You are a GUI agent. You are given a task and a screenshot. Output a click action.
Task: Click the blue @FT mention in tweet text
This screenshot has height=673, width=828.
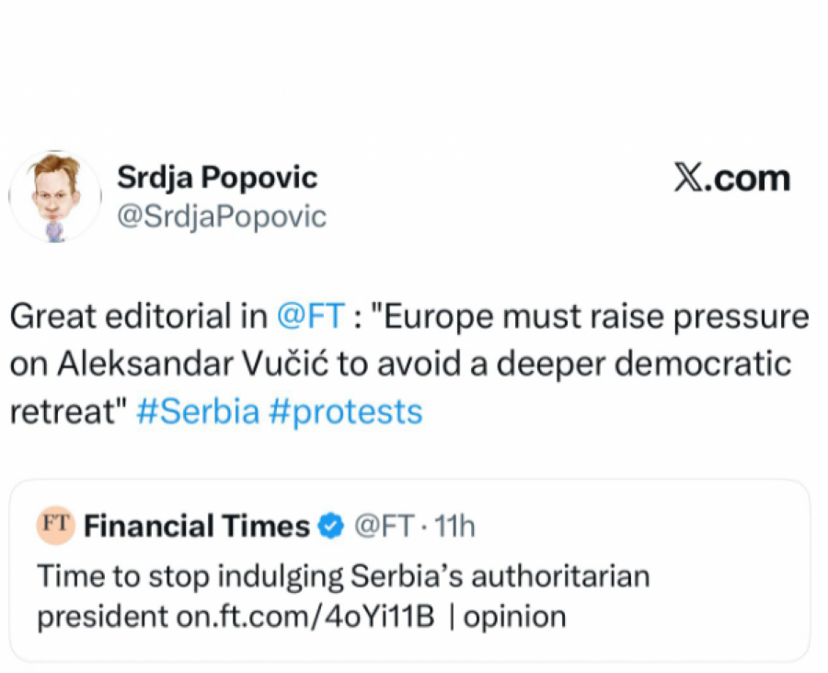click(310, 318)
